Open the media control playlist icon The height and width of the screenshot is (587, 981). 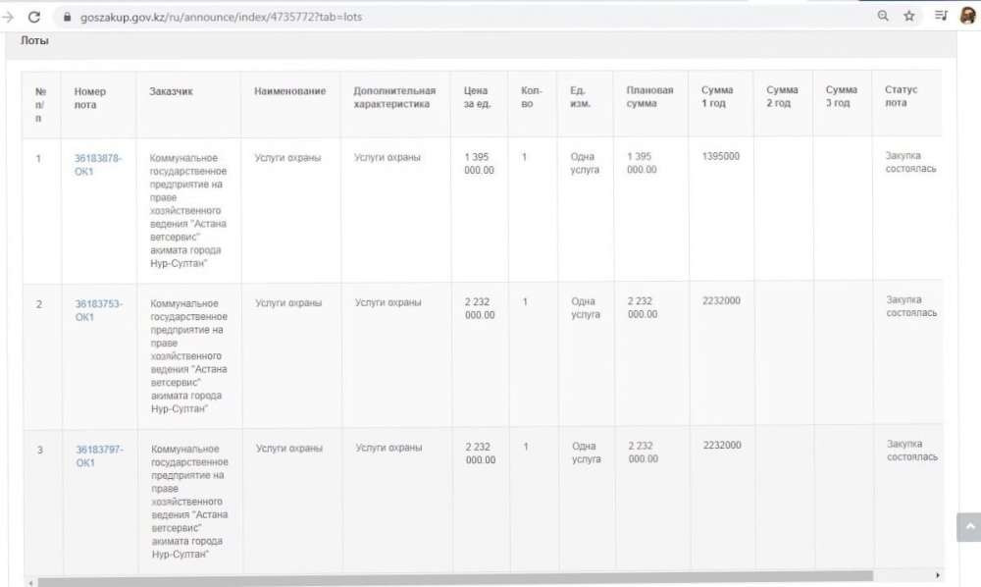click(941, 17)
